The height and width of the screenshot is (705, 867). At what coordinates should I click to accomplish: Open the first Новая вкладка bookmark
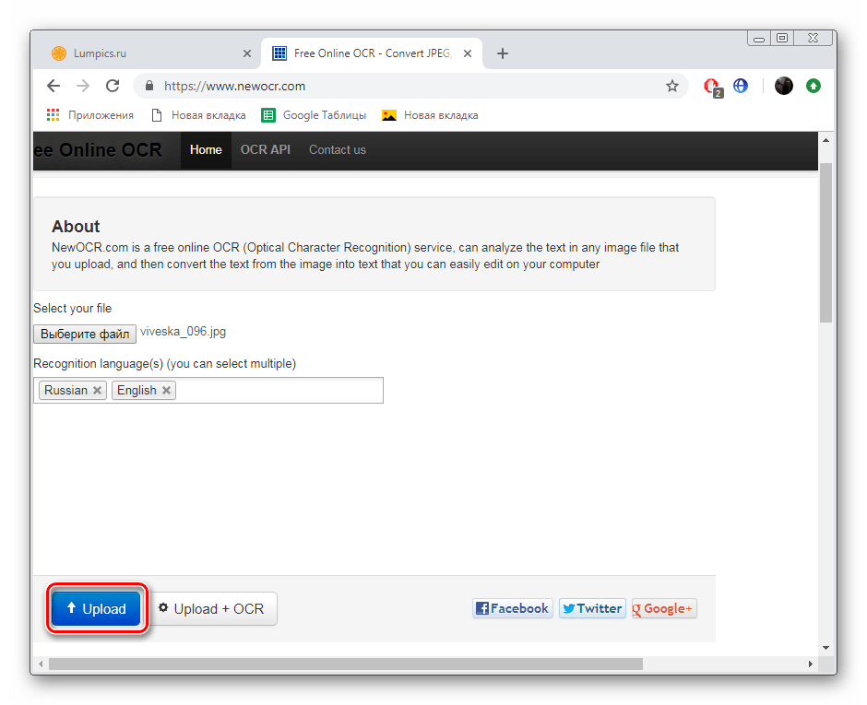point(198,115)
